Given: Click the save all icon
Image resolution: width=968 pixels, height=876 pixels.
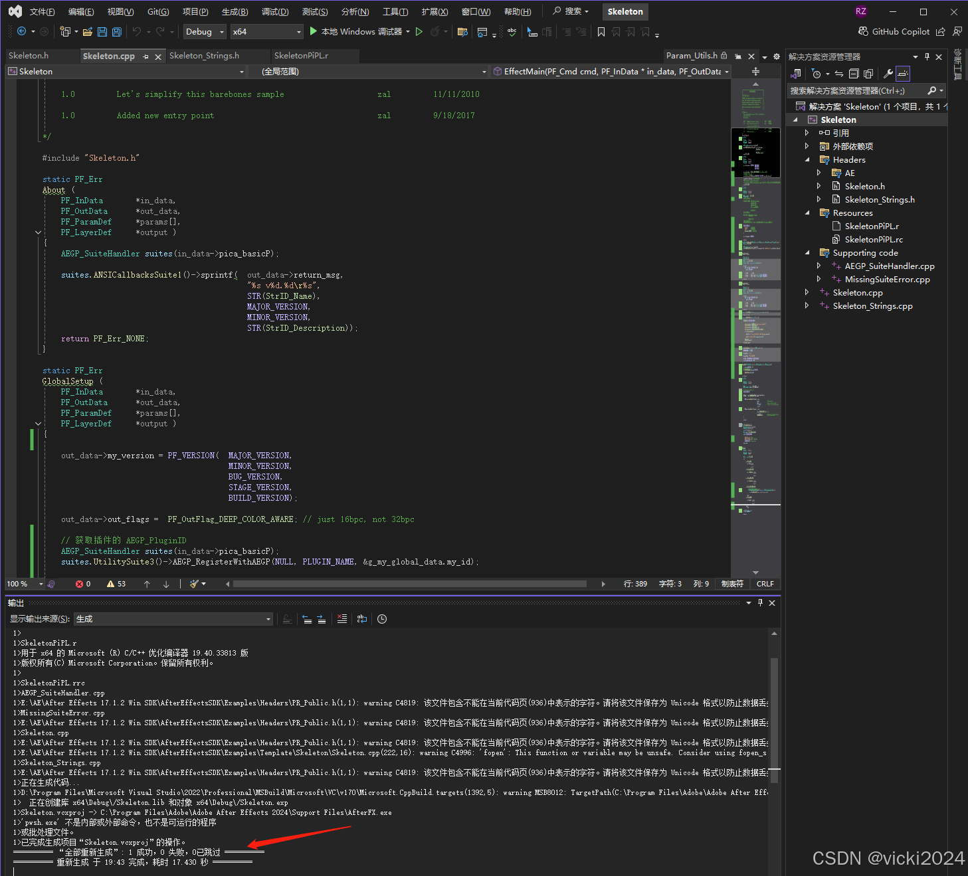Looking at the screenshot, I should (117, 31).
